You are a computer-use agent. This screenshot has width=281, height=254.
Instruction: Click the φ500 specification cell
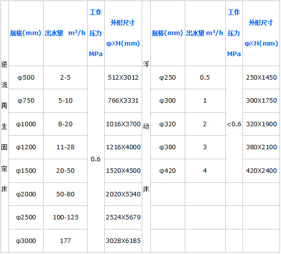click(x=26, y=78)
